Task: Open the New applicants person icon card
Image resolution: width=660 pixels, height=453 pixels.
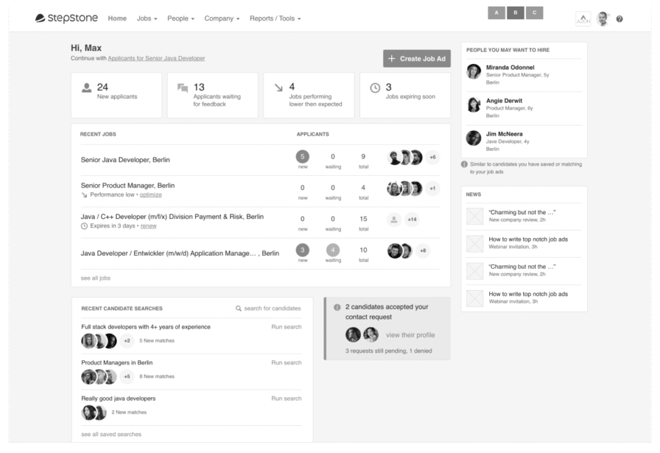Action: click(87, 88)
